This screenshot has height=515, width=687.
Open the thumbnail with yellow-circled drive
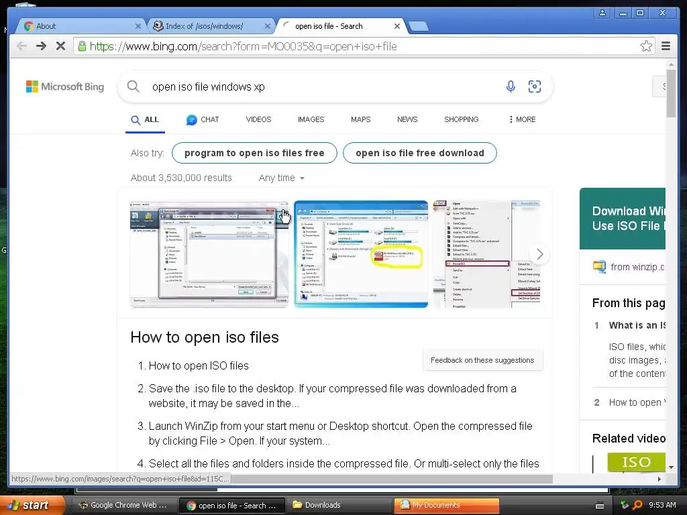[x=361, y=254]
